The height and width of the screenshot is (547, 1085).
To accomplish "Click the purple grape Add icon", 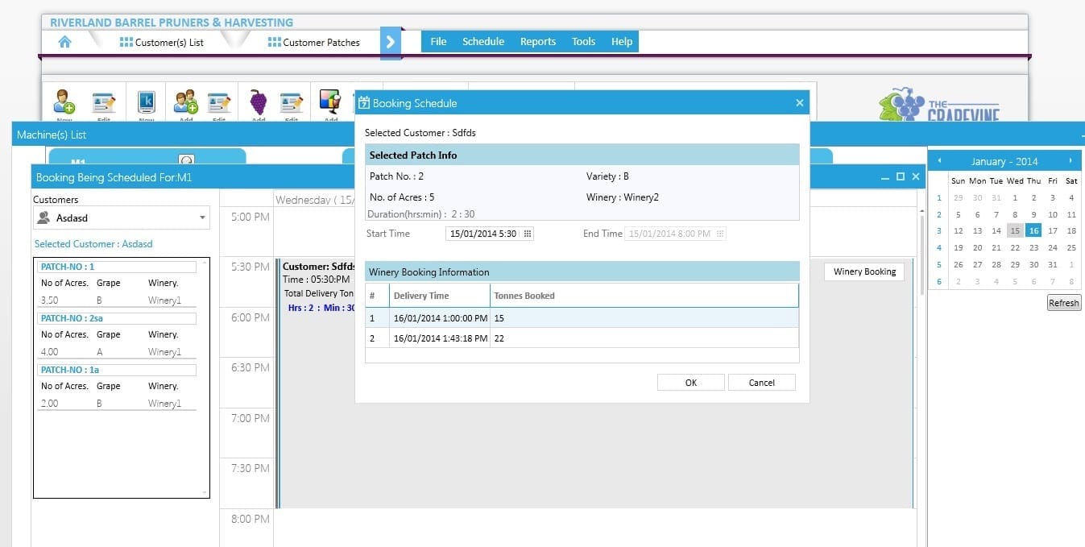I will 258,102.
